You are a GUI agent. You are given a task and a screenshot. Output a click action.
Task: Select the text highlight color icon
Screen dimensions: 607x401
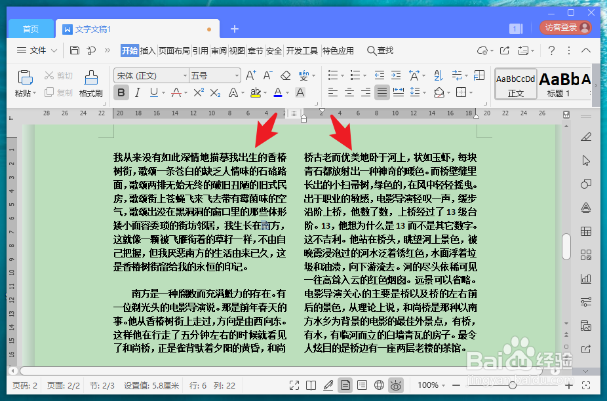click(256, 92)
